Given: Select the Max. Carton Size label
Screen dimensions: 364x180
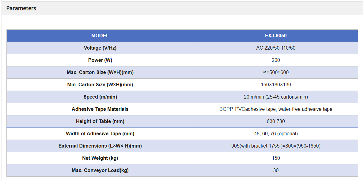Looking at the screenshot, I should click(x=100, y=73).
